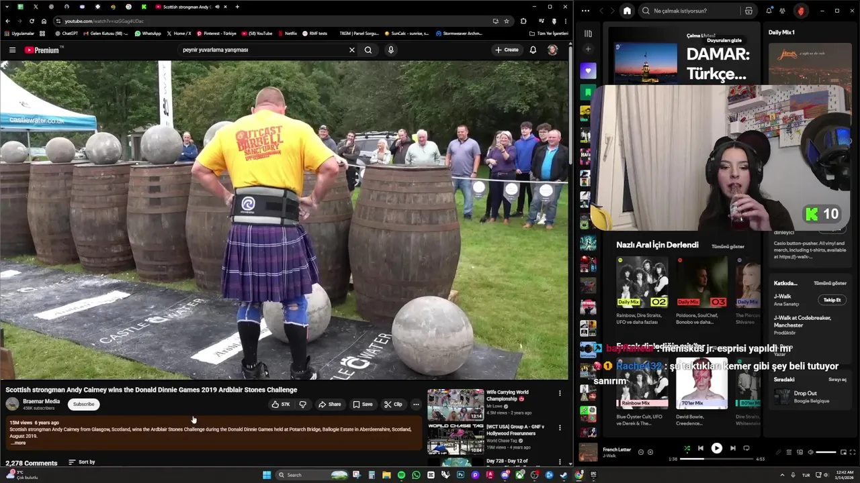The width and height of the screenshot is (860, 483).
Task: Go back in Chrome browser
Action: coord(7,21)
